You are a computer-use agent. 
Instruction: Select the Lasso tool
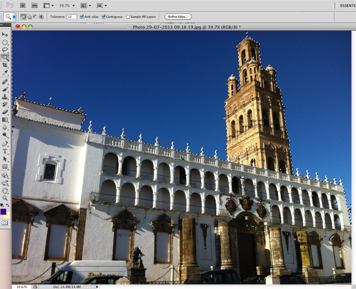tap(5, 50)
